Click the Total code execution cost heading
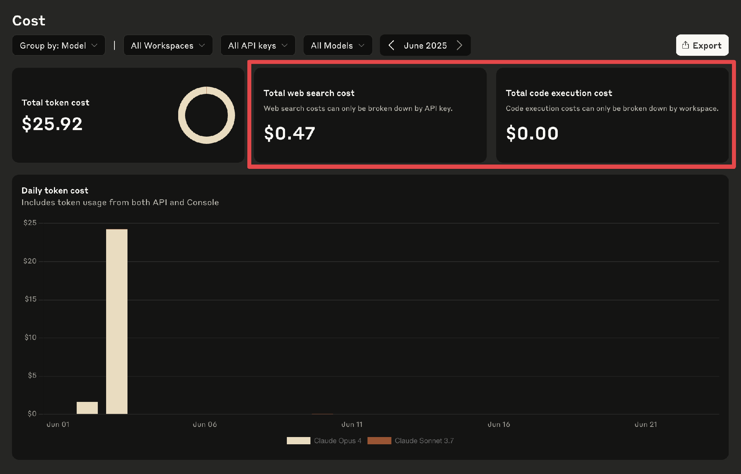This screenshot has height=474, width=741. [x=559, y=93]
